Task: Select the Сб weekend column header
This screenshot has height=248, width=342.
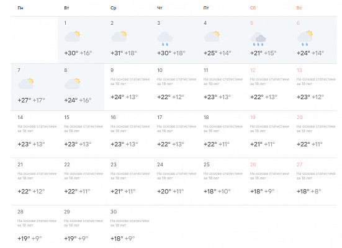Action: pos(253,8)
